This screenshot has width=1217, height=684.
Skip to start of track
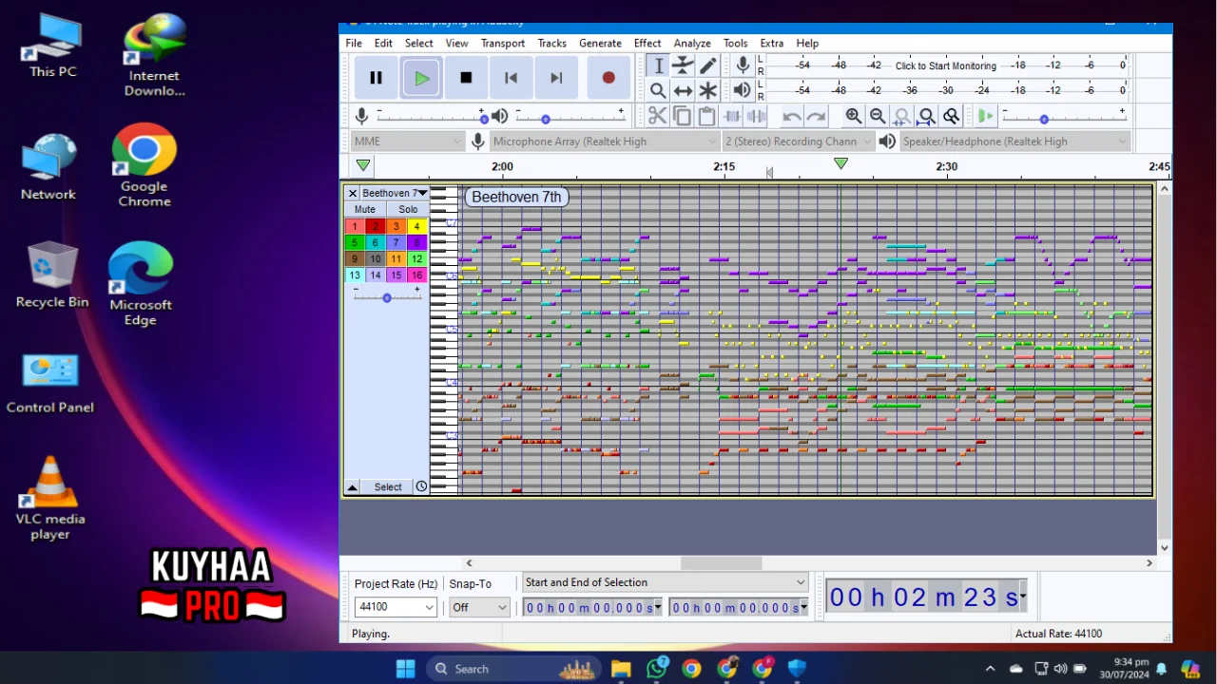coord(511,78)
